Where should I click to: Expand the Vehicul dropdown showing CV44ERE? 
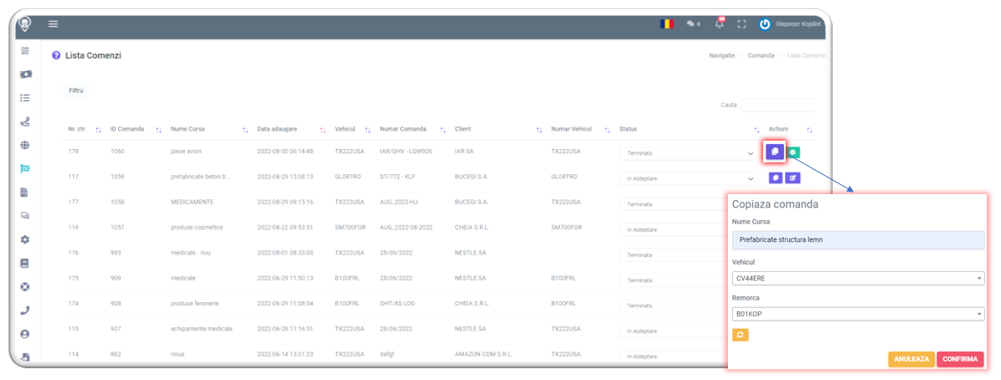[x=858, y=279]
